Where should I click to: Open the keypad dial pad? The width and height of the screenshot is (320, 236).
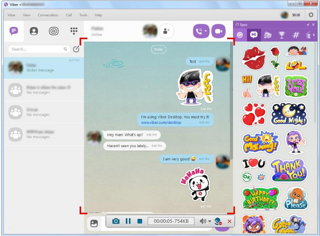tap(74, 31)
